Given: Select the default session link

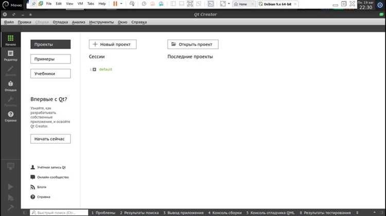Looking at the screenshot, I should [106, 69].
